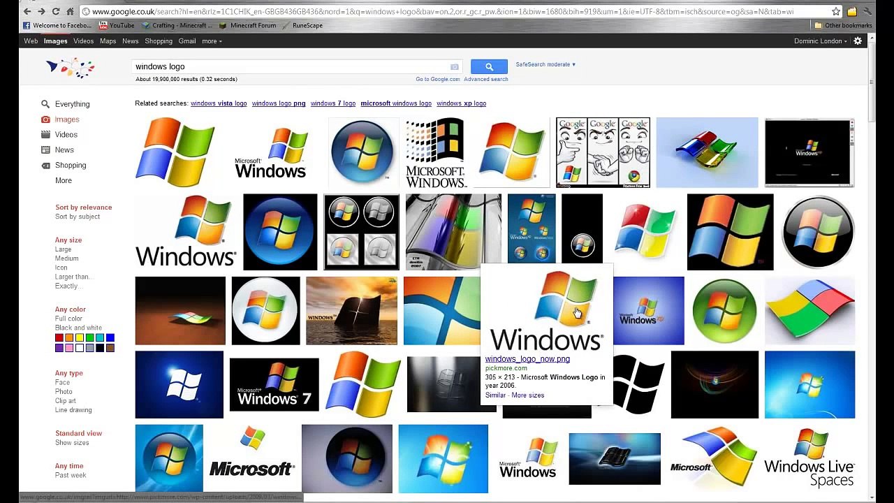The width and height of the screenshot is (894, 503).
Task: Click the camera search-by-image icon
Action: coord(455,66)
